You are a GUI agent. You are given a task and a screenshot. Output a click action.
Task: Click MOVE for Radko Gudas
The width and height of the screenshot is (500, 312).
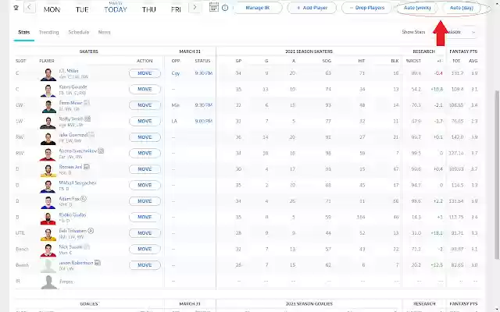(x=145, y=217)
